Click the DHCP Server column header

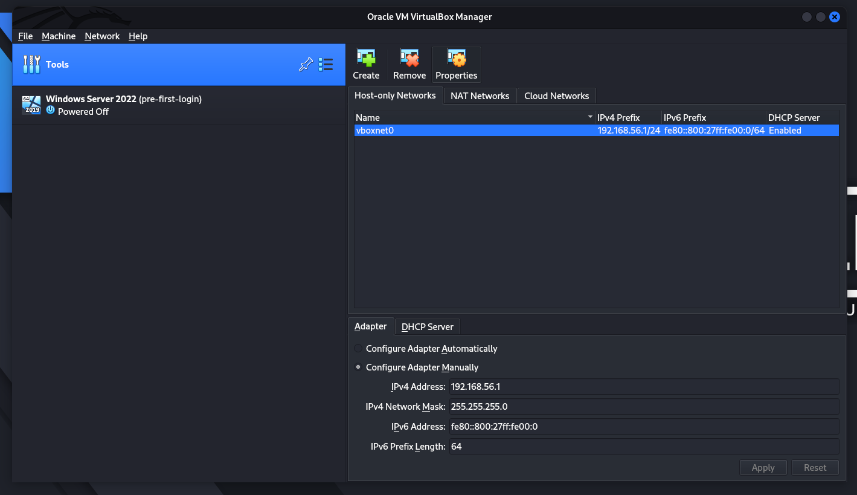click(x=802, y=118)
